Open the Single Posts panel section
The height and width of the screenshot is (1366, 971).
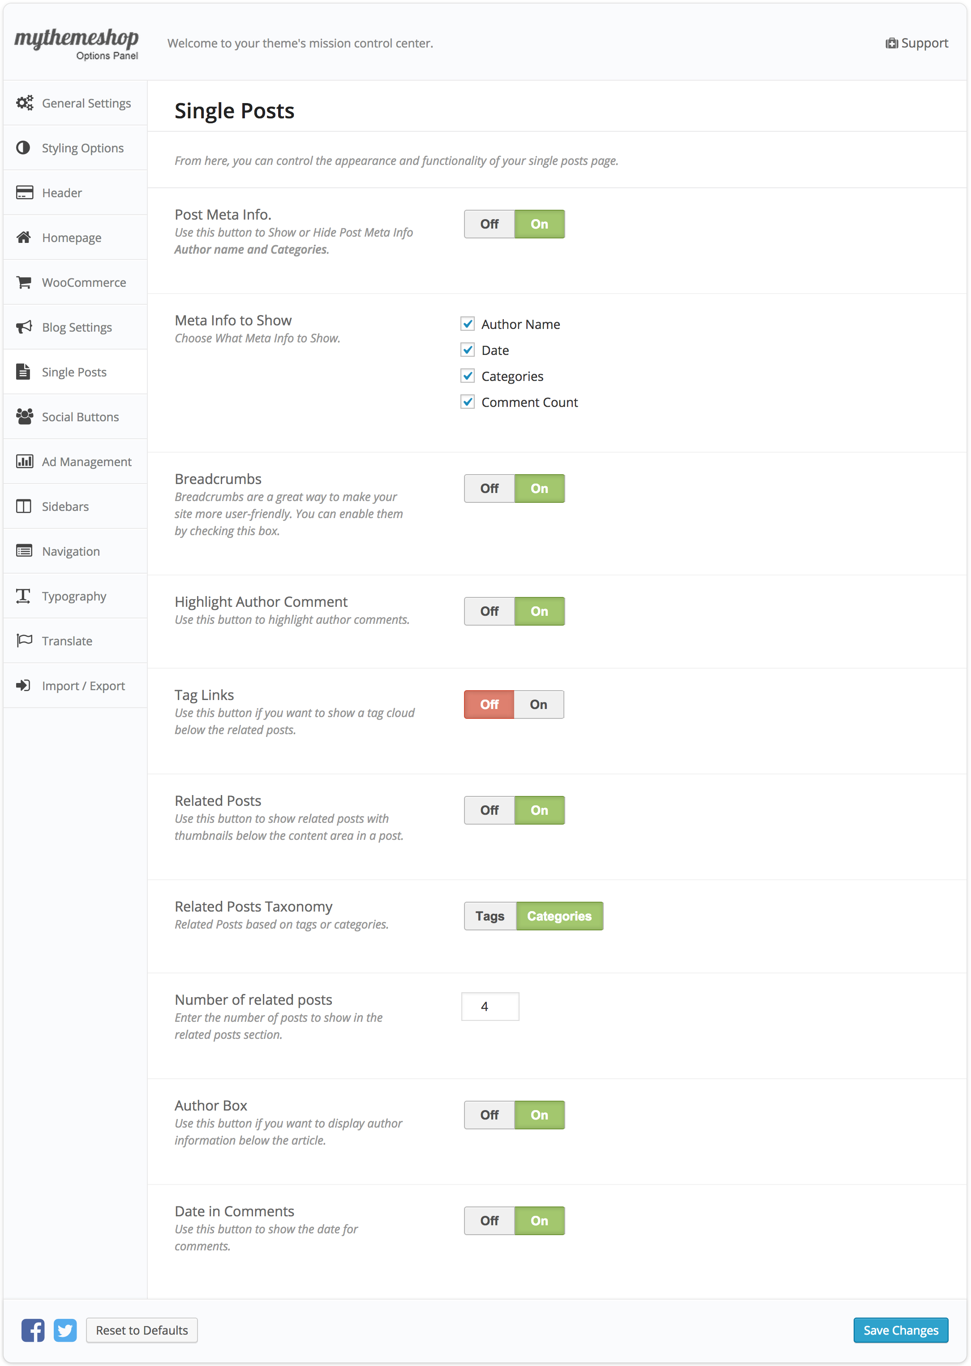73,372
